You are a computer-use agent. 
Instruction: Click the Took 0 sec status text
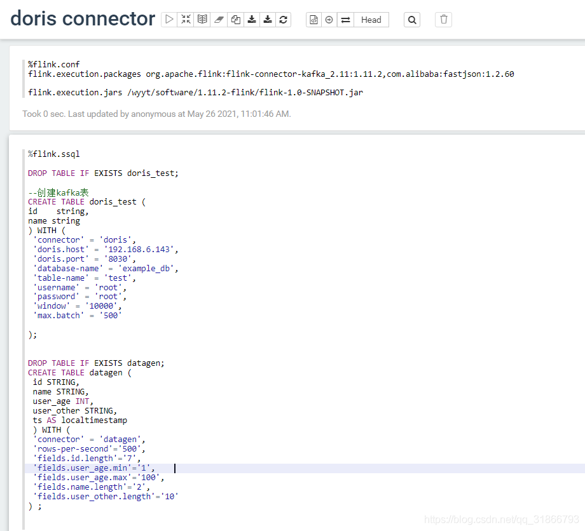pyautogui.click(x=156, y=114)
